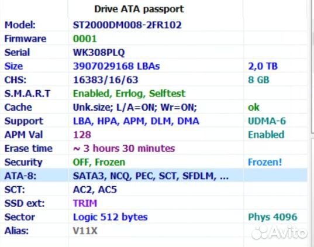314x247 pixels.
Task: Click the 'S.M.A.R.T' label
Action: pyautogui.click(x=27, y=94)
